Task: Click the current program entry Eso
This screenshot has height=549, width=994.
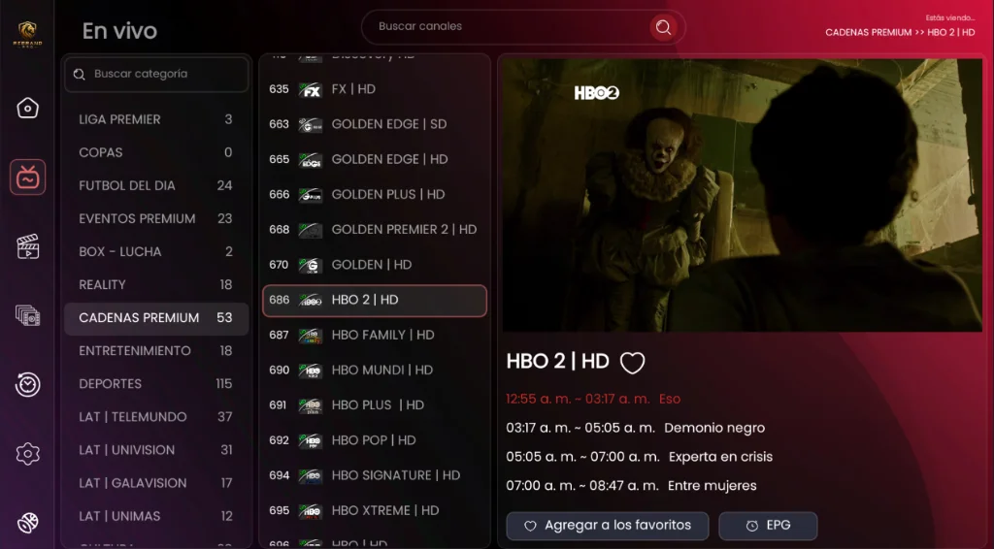Action: (593, 399)
